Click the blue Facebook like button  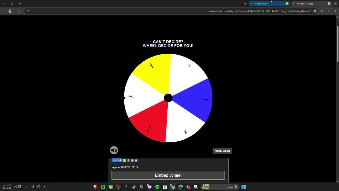point(117,160)
